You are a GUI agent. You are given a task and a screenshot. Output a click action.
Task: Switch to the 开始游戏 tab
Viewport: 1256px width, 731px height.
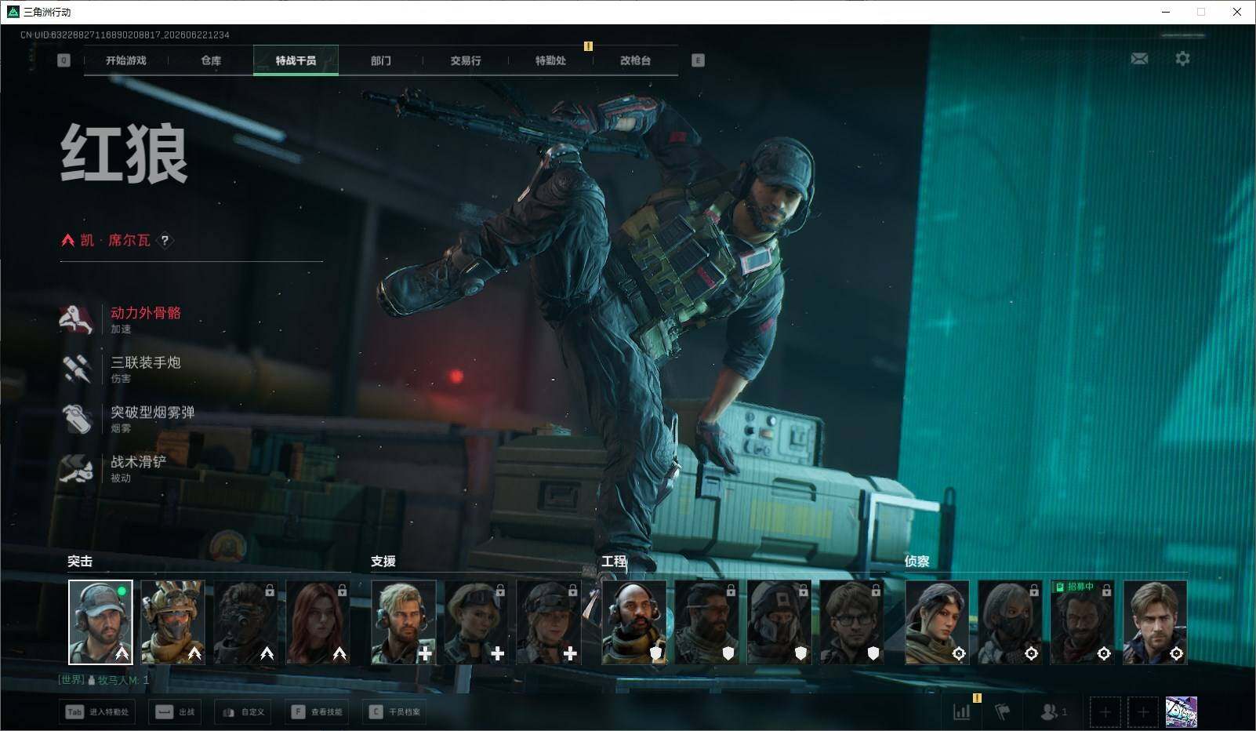pyautogui.click(x=126, y=60)
